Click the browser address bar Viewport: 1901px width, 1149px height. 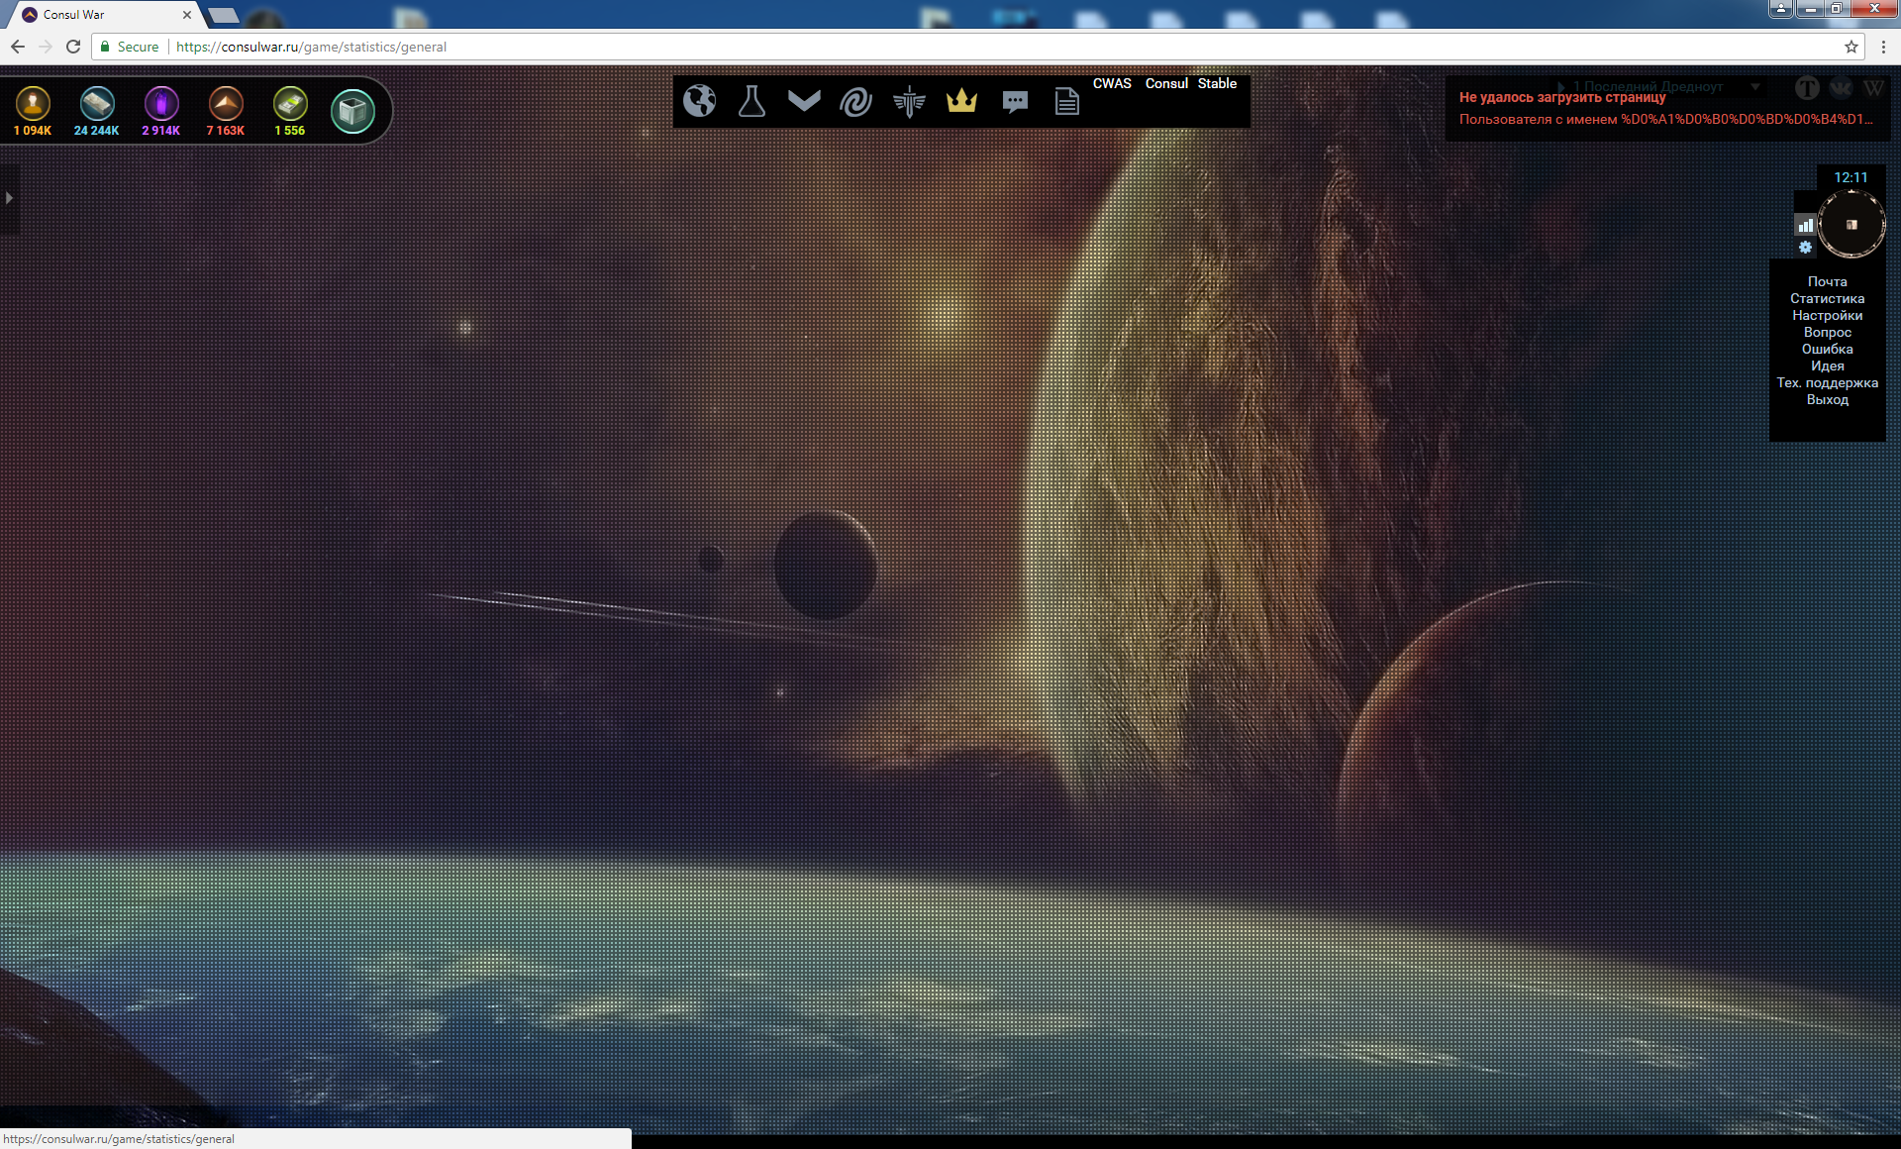click(891, 47)
